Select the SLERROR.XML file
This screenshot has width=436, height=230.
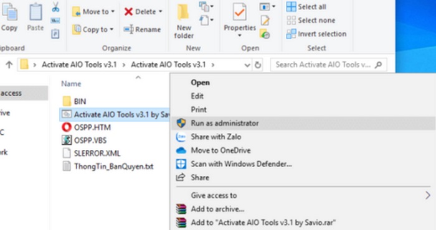point(92,153)
